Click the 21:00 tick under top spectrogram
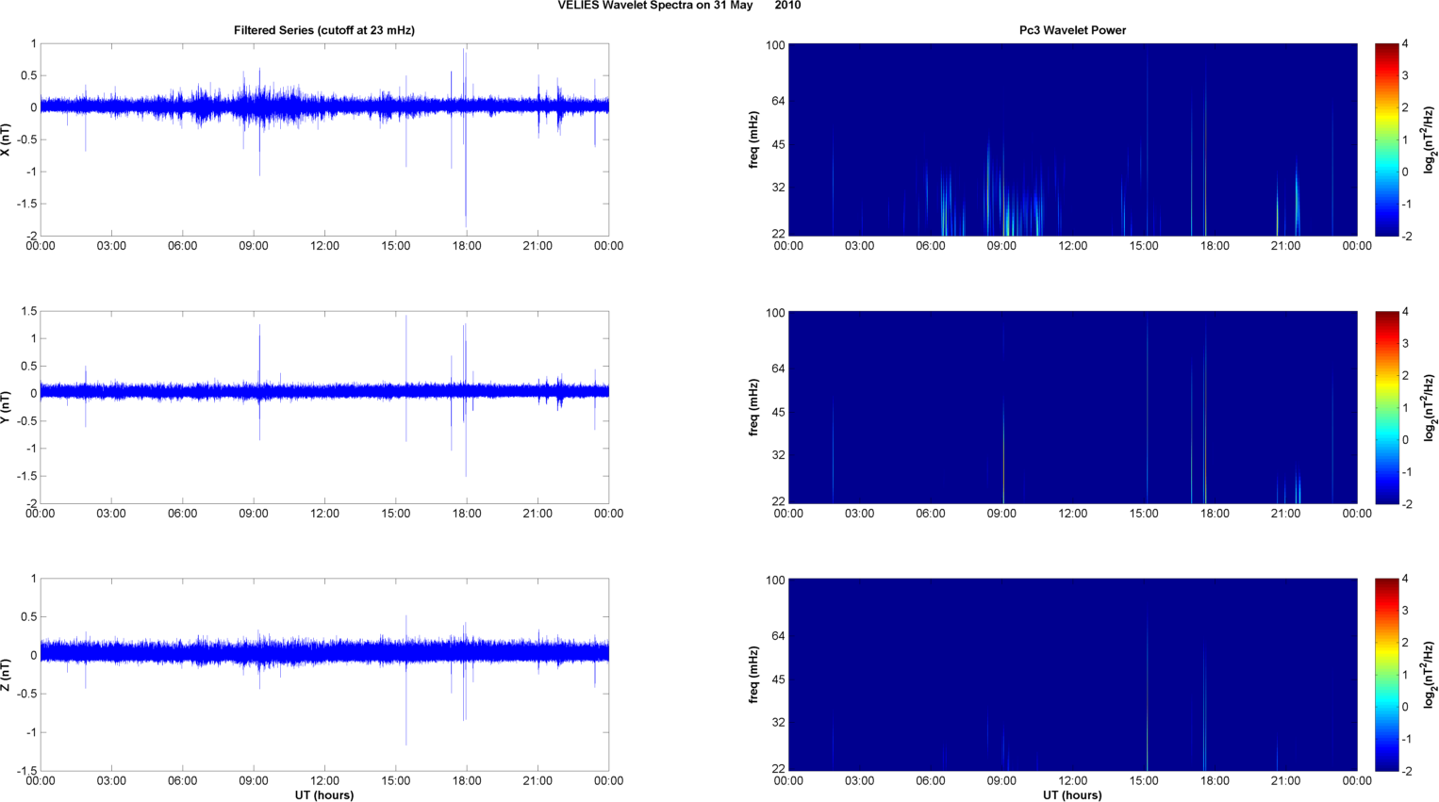Screen dimensions: 1439x802 point(1286,246)
